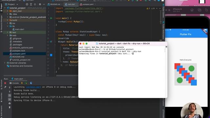Hide the Project panel with the minus icon

tap(44, 4)
